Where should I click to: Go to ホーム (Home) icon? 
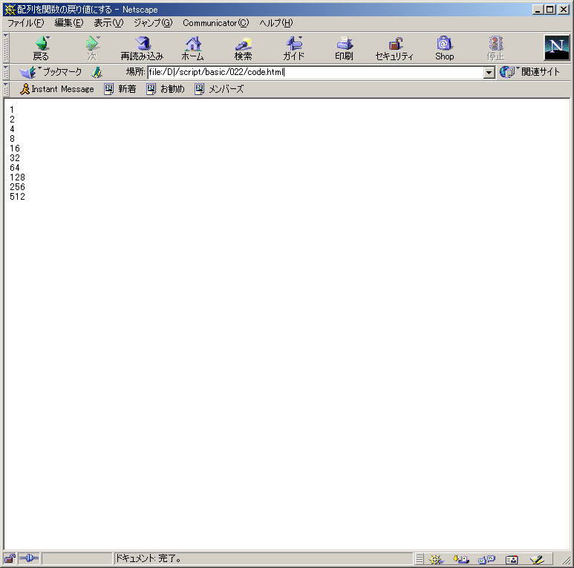coord(192,48)
